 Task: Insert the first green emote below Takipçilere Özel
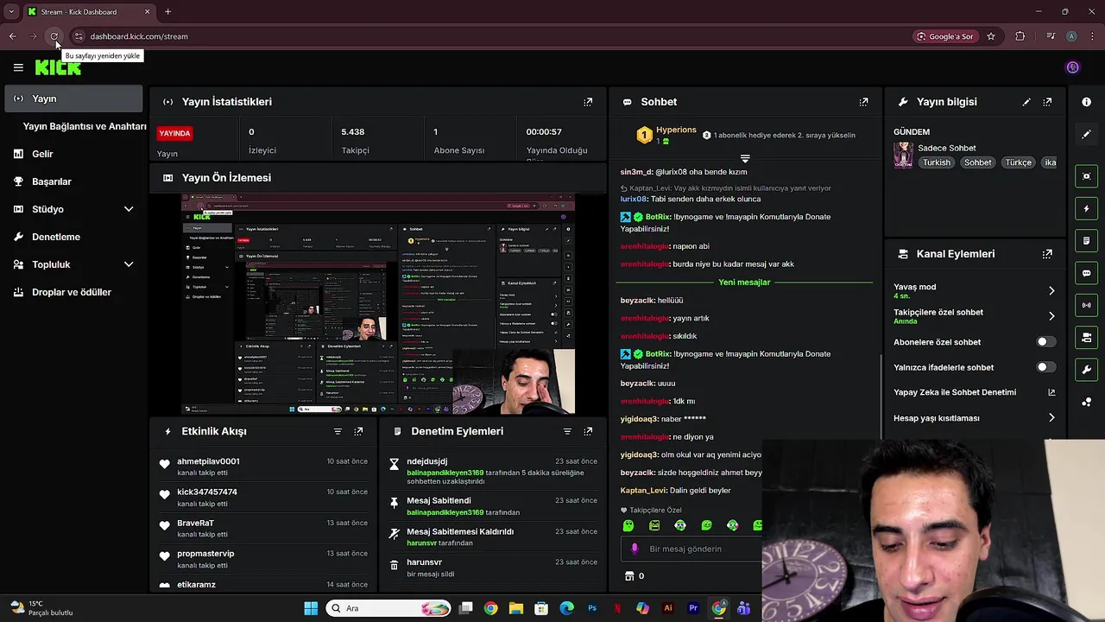(x=628, y=525)
